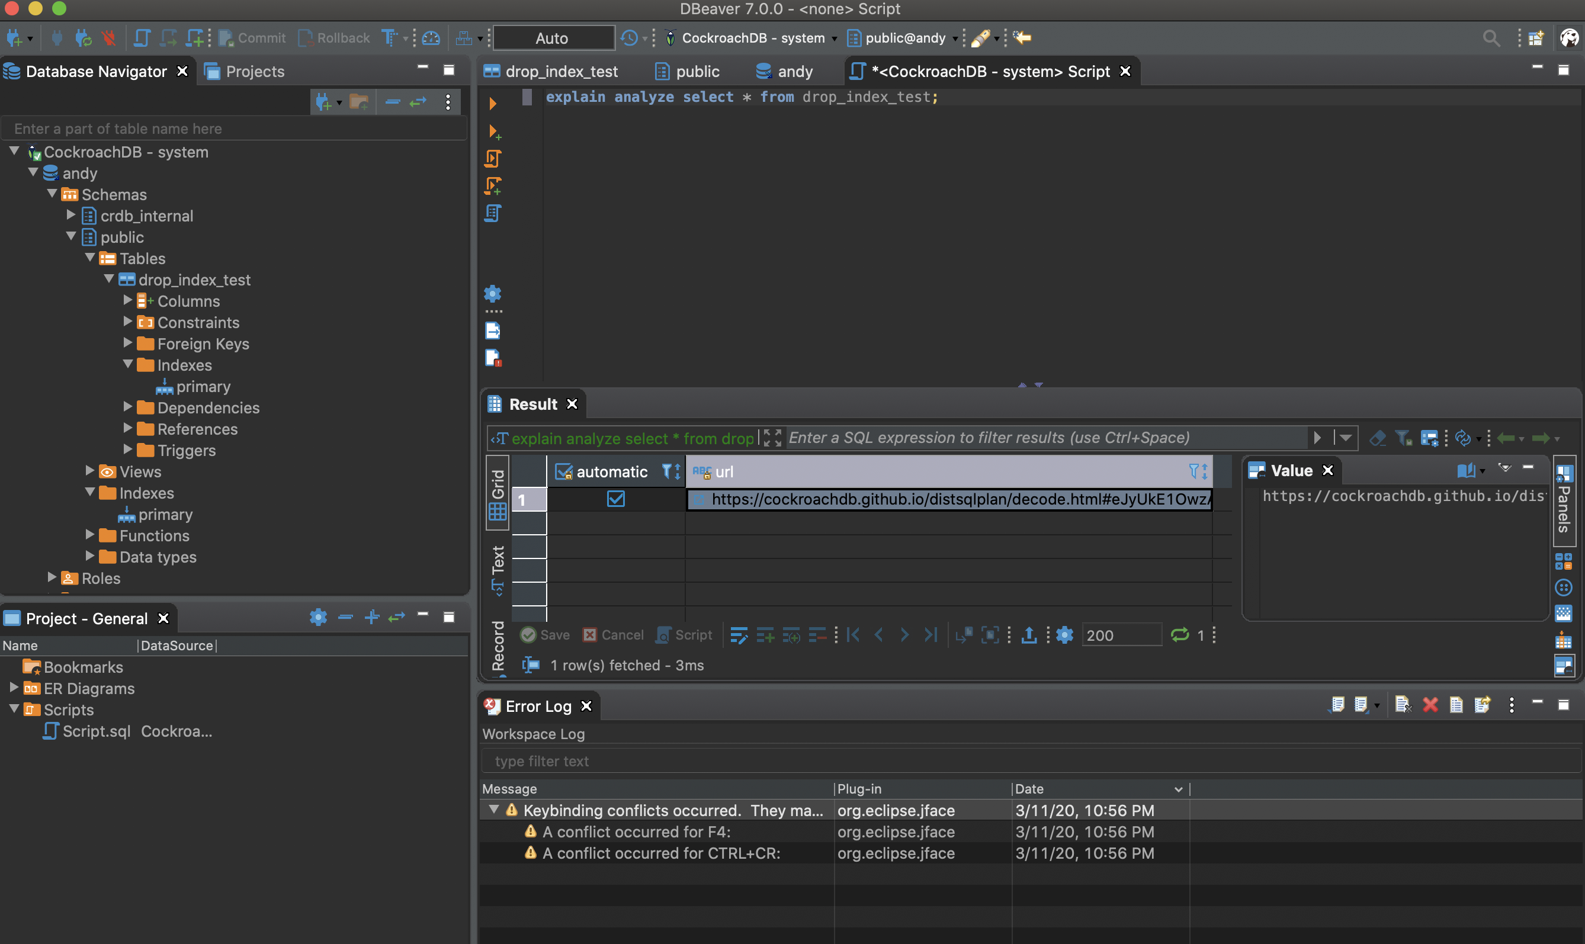
Task: Click the red delete log icon in Error Log
Action: point(1430,705)
